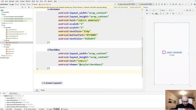Open the Pixel device dropdown in Preview
This screenshot has height=110, width=196.
click(x=163, y=10)
